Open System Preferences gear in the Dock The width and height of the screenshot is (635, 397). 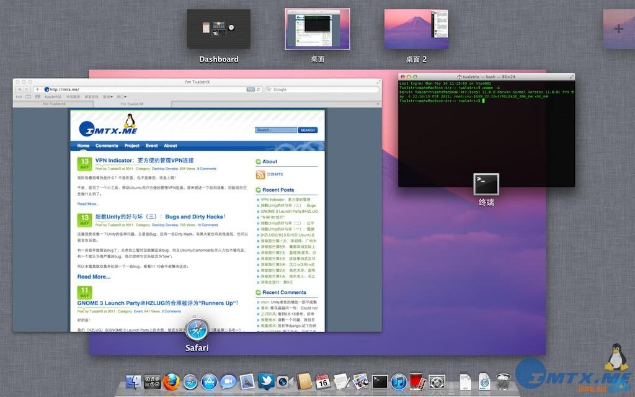pos(437,381)
